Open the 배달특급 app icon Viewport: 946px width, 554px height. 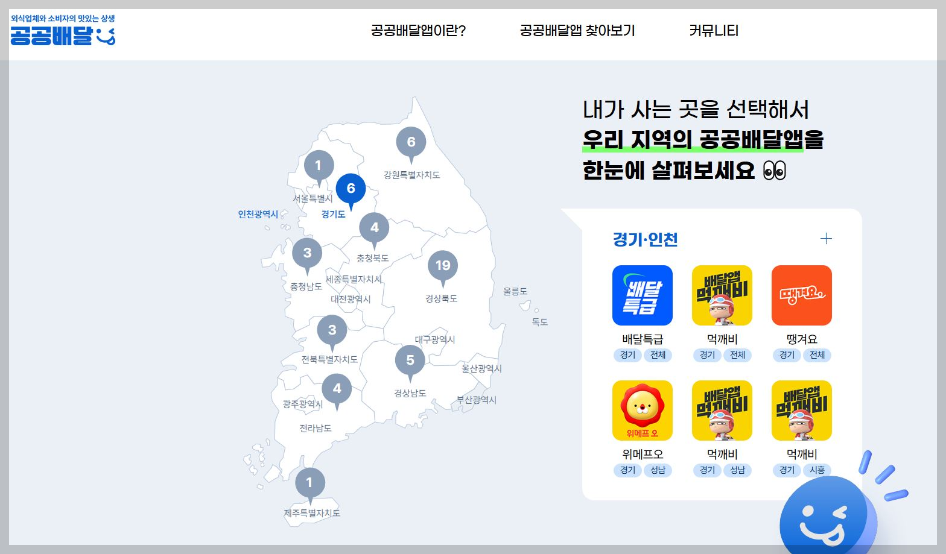[643, 295]
